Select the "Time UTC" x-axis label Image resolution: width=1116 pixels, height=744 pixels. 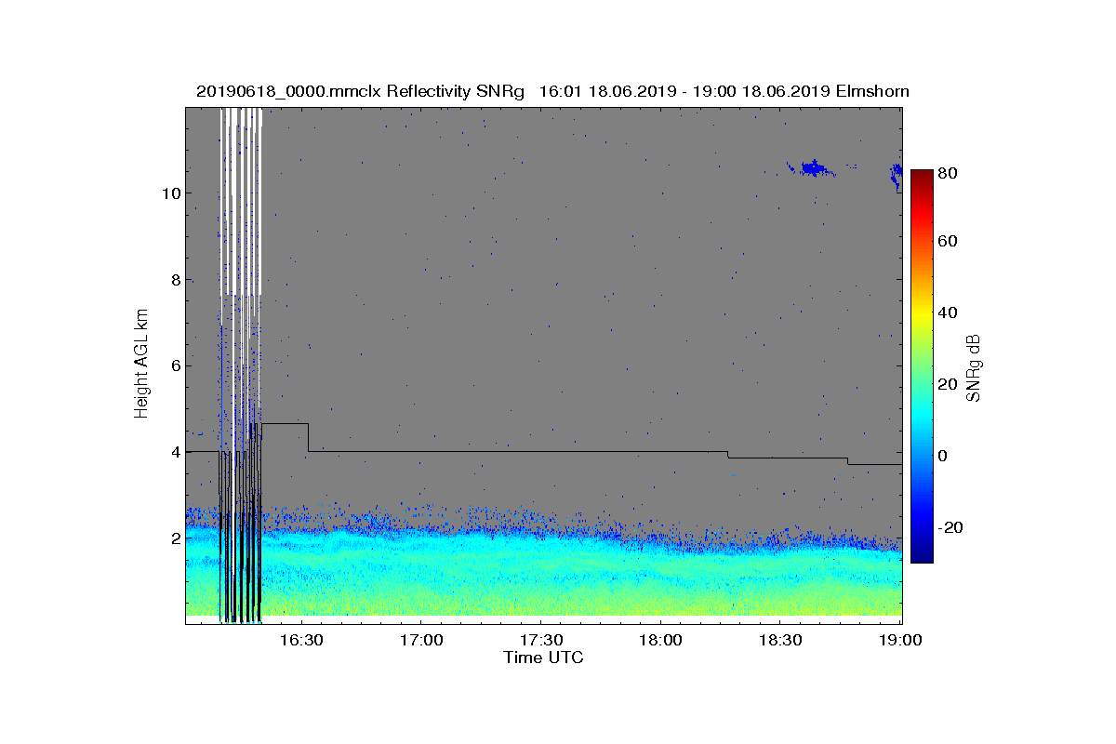coord(544,658)
